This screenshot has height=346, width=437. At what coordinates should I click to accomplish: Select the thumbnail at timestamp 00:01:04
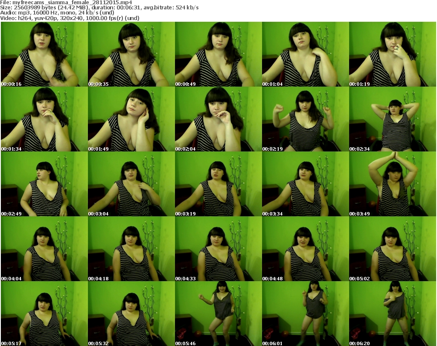point(306,54)
